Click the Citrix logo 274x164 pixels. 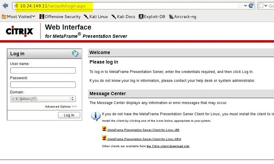(20, 31)
